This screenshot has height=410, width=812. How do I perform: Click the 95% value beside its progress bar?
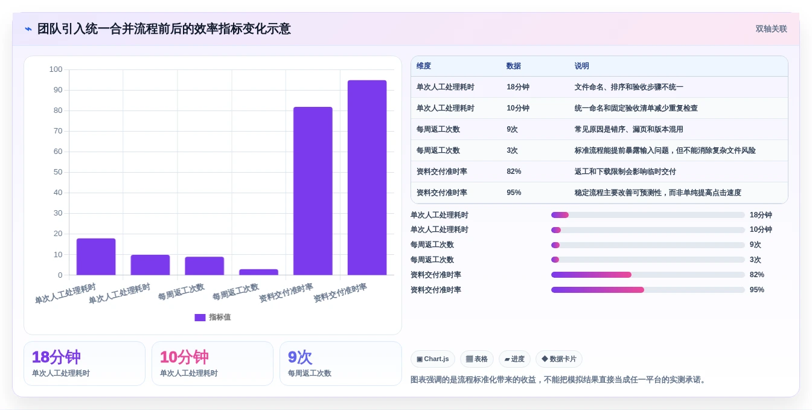(757, 290)
